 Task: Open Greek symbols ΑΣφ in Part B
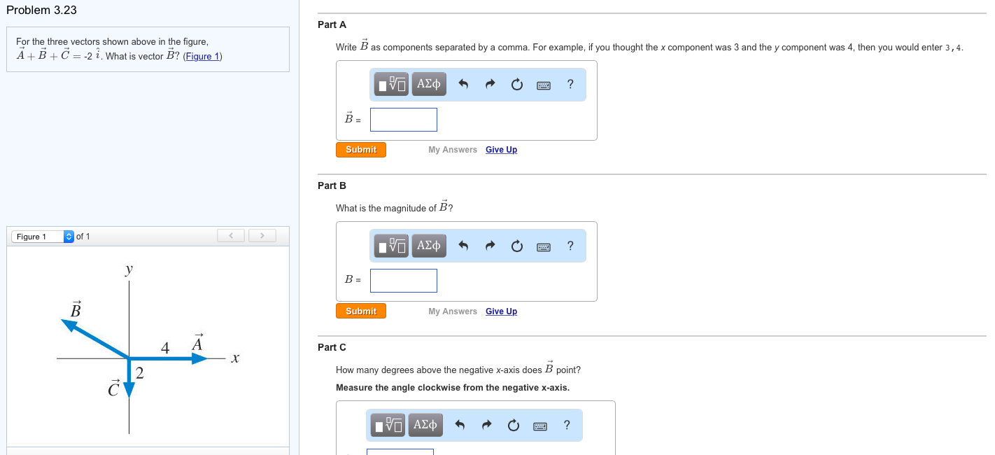(x=428, y=245)
